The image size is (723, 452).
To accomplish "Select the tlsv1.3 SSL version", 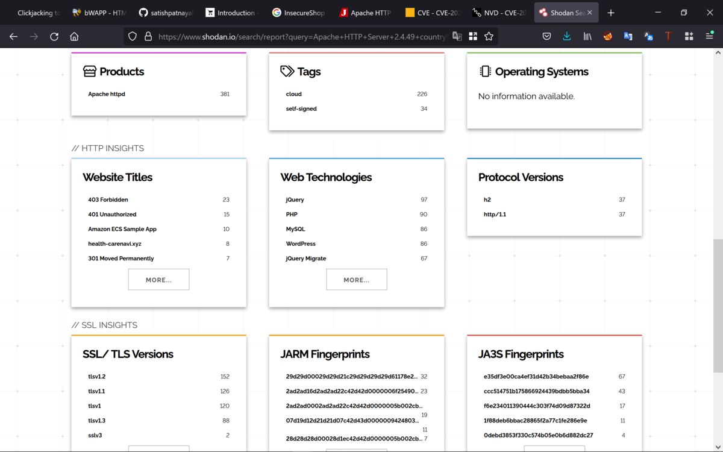I will click(97, 421).
